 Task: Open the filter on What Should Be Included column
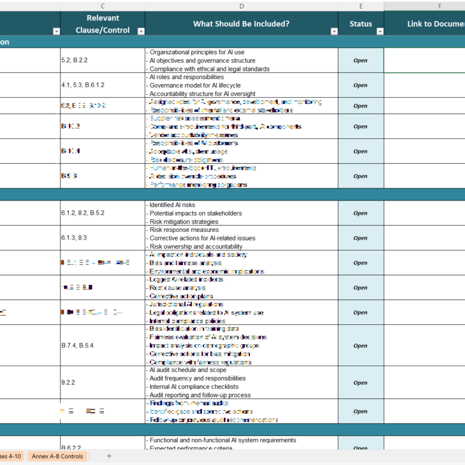tap(334, 31)
